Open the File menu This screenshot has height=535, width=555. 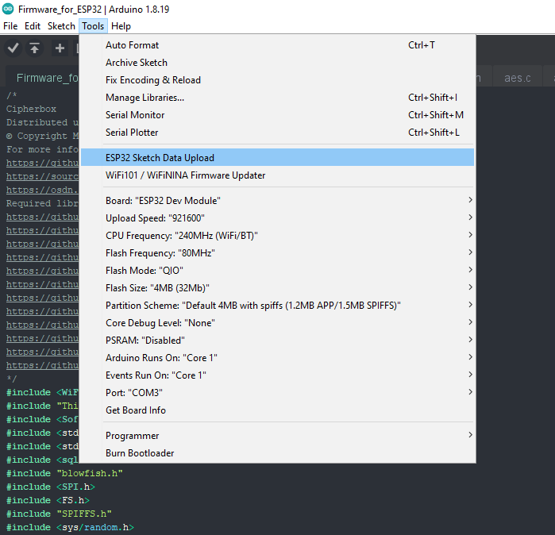[x=10, y=26]
